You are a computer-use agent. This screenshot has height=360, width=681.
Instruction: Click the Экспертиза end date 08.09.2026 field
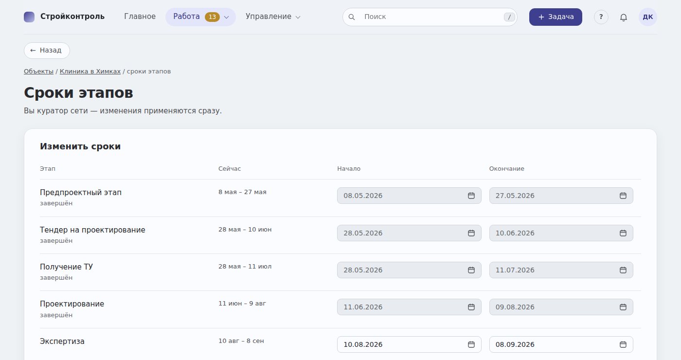[561, 344]
